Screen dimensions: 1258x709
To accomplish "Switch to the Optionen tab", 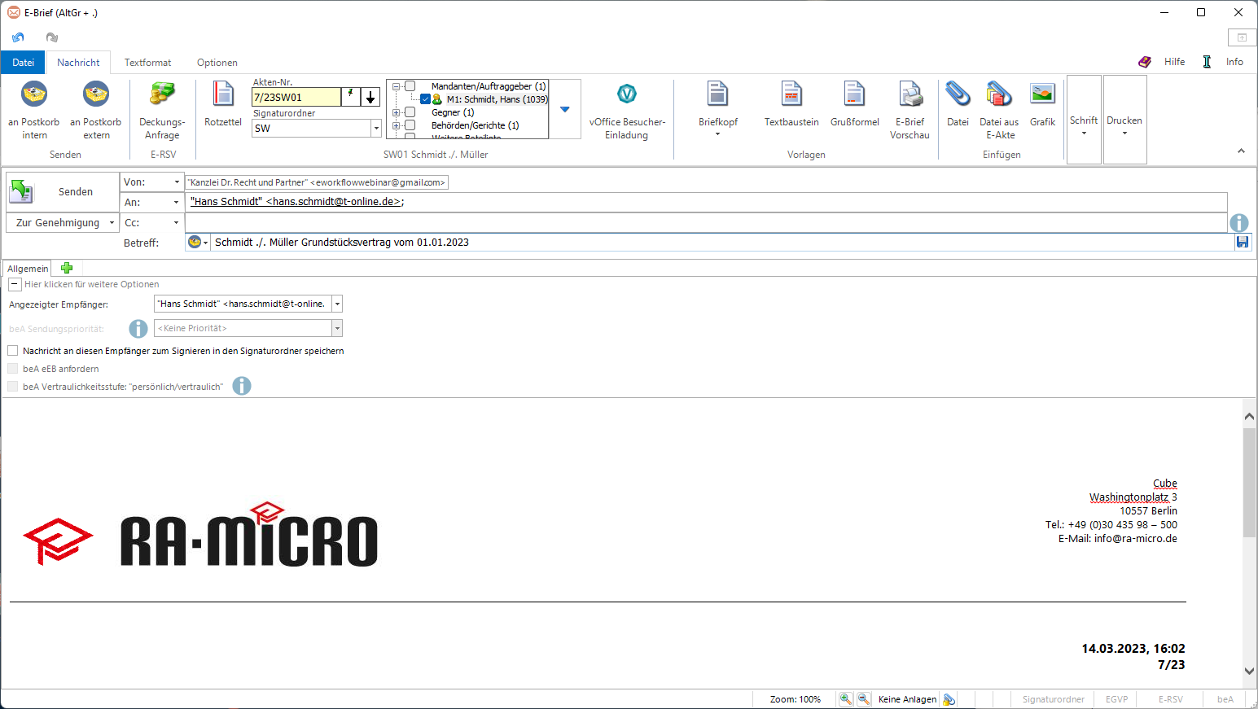I will pyautogui.click(x=217, y=62).
